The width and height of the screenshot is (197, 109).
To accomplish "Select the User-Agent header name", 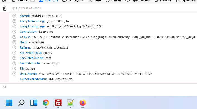I will click(x=28, y=74).
